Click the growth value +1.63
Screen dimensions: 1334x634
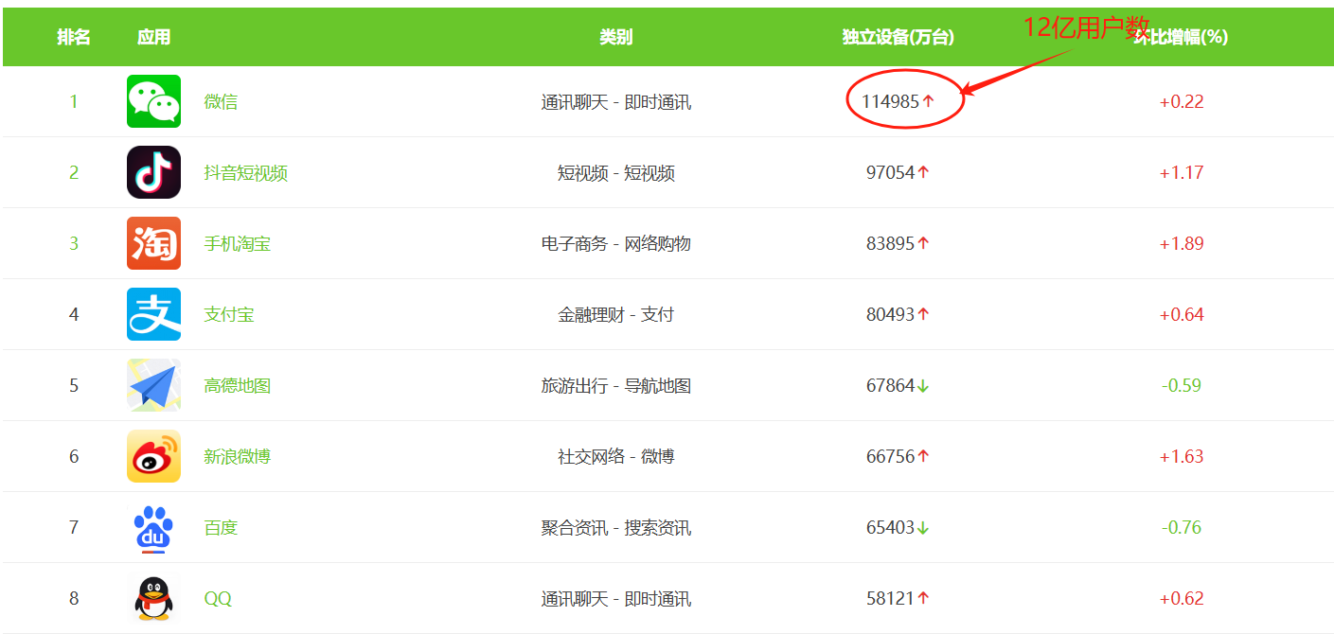1182,456
